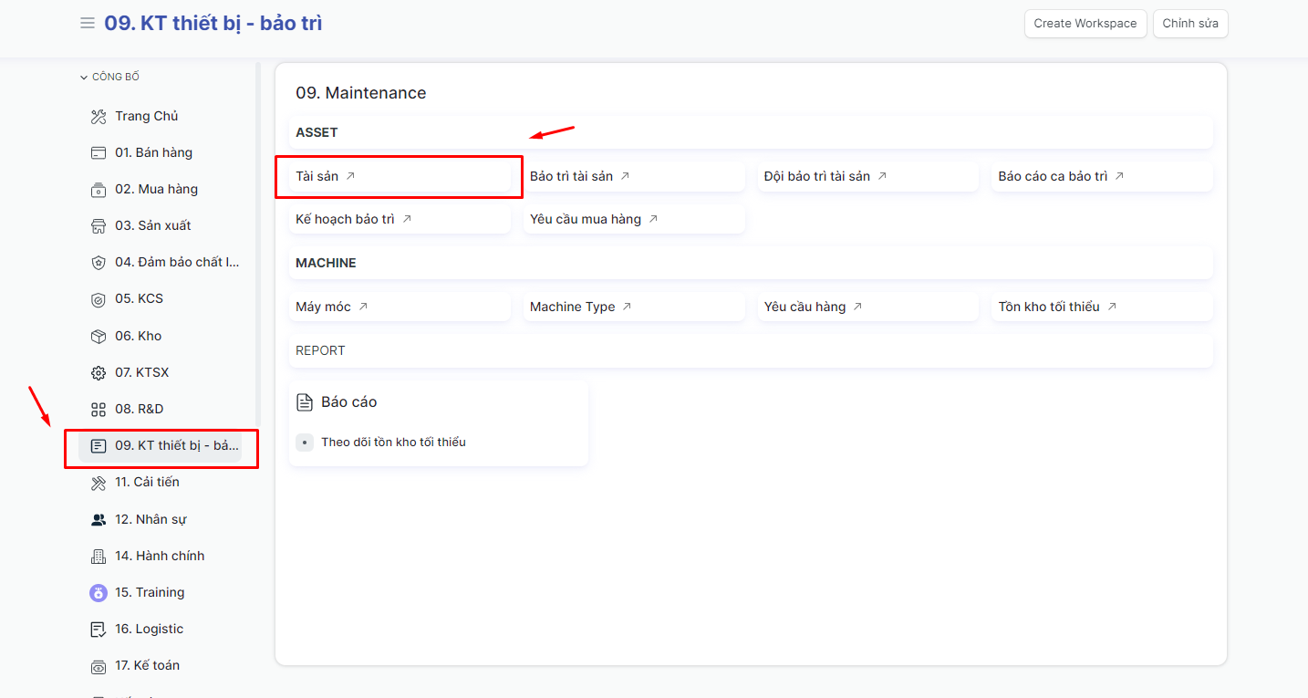The height and width of the screenshot is (698, 1308).
Task: Open Theo dõi tồn kho tối thiểu report
Action: point(393,443)
